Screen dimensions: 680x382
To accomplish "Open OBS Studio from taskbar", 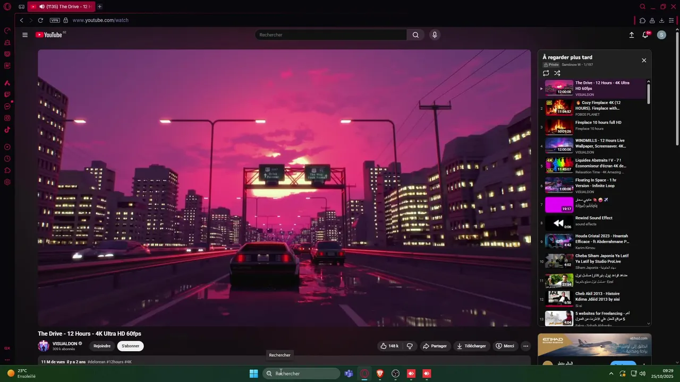I will click(x=395, y=374).
